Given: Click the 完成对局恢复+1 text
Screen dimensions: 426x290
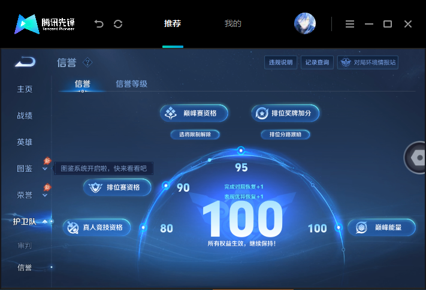Looking at the screenshot, I should 244,187.
